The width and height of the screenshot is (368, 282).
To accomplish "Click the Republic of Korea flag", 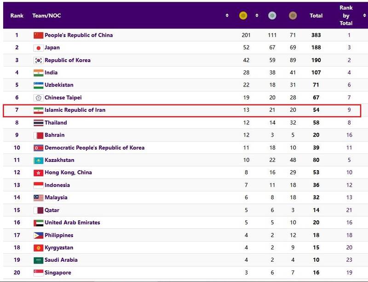I will (x=38, y=60).
